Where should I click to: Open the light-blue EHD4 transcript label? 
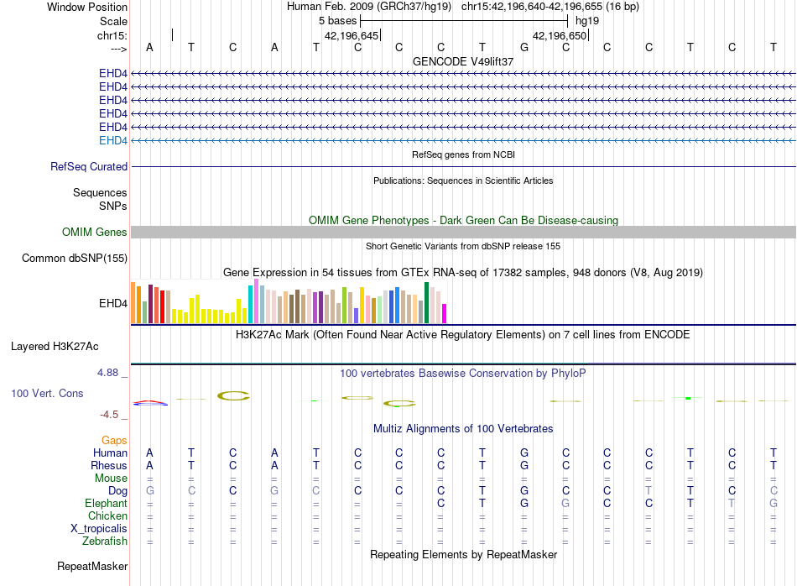point(113,140)
